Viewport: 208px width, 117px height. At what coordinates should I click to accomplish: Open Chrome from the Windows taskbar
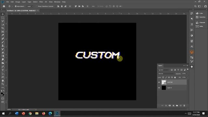[30, 113]
